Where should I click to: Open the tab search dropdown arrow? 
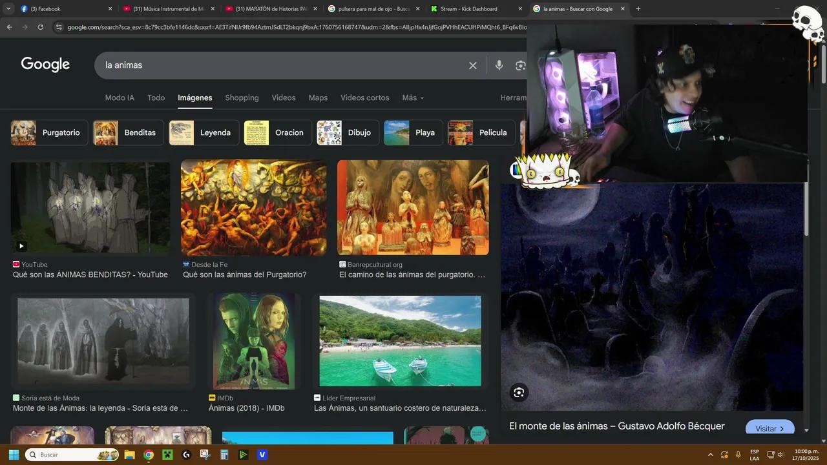coord(9,9)
